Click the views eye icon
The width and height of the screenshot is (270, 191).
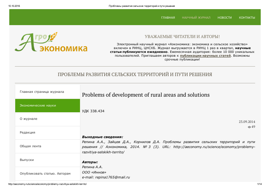[x=249, y=127]
